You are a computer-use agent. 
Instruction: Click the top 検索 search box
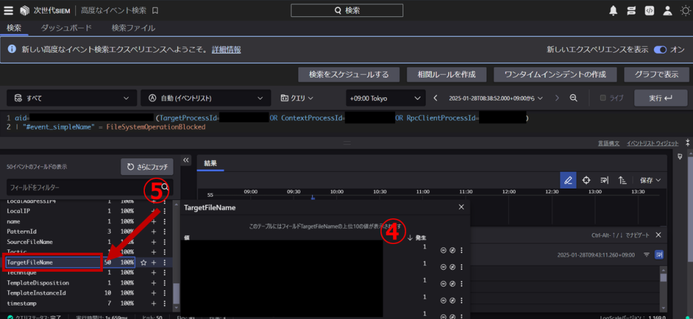coord(347,11)
